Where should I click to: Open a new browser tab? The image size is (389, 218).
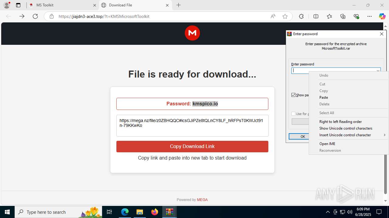(179, 5)
